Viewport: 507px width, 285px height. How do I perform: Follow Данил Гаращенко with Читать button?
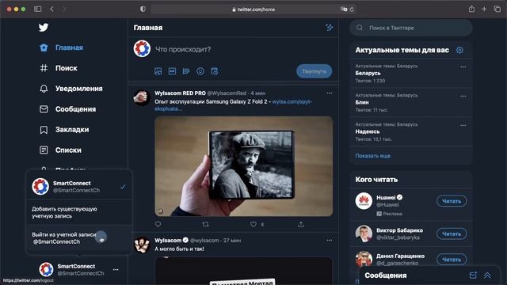pyautogui.click(x=452, y=260)
